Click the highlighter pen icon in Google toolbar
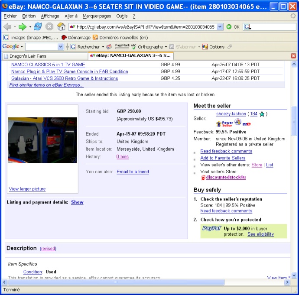299x295 pixels. coord(230,46)
